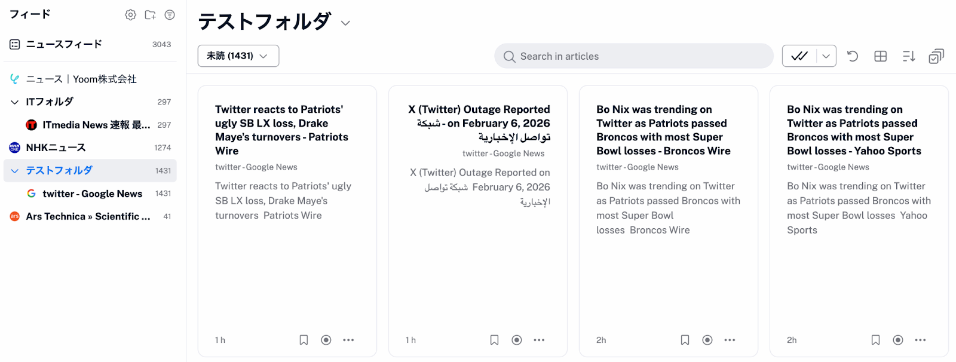The image size is (956, 362).
Task: Click the refresh articles icon
Action: click(853, 56)
